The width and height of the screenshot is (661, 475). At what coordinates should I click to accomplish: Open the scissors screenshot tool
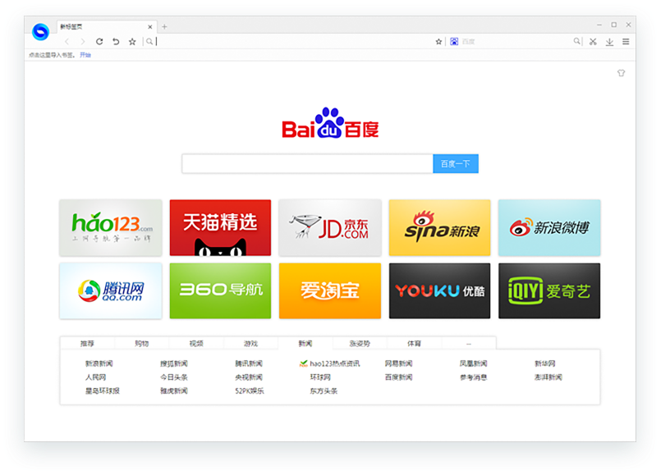point(593,41)
